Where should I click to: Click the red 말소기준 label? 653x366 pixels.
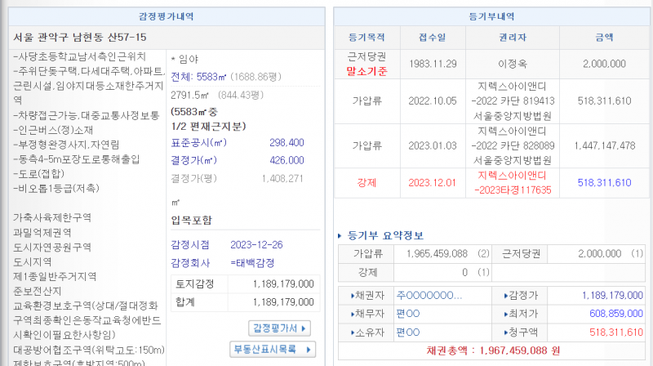pyautogui.click(x=366, y=71)
